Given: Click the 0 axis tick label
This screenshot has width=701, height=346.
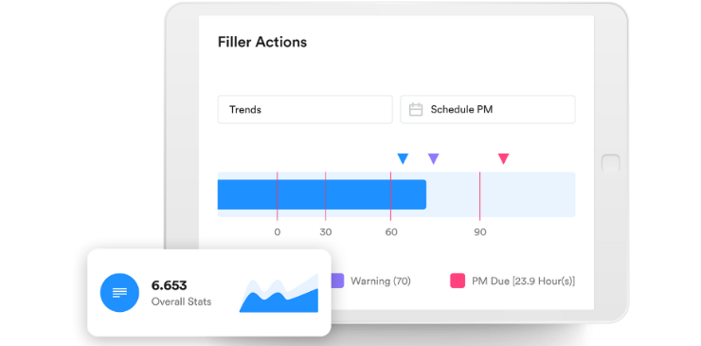Looking at the screenshot, I should (278, 232).
